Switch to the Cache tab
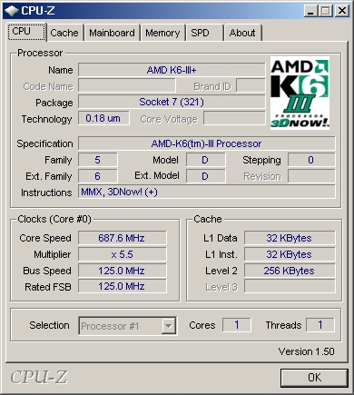The width and height of the screenshot is (354, 395). 64,33
